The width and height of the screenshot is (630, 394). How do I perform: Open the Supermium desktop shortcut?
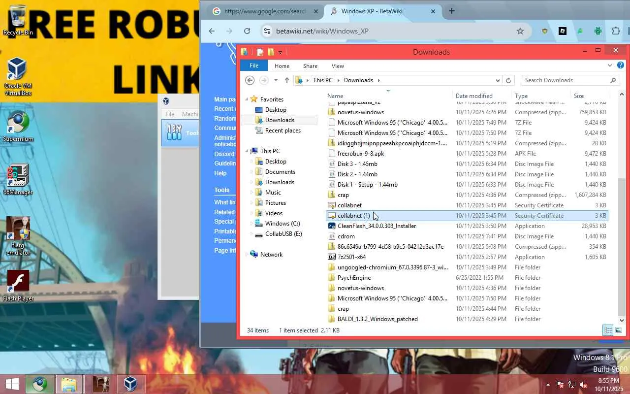point(18,127)
